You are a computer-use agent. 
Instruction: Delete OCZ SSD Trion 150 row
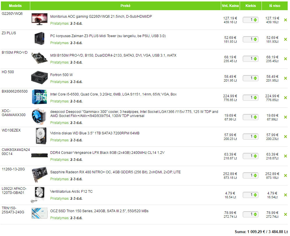[x=285, y=215]
